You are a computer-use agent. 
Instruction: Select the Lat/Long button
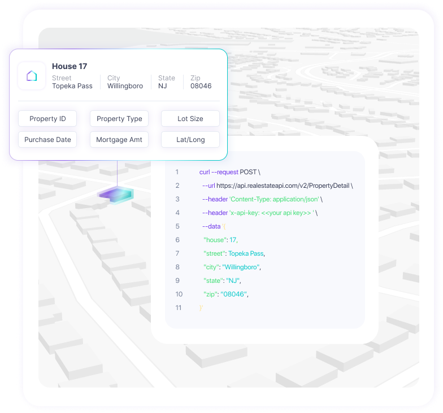[190, 140]
